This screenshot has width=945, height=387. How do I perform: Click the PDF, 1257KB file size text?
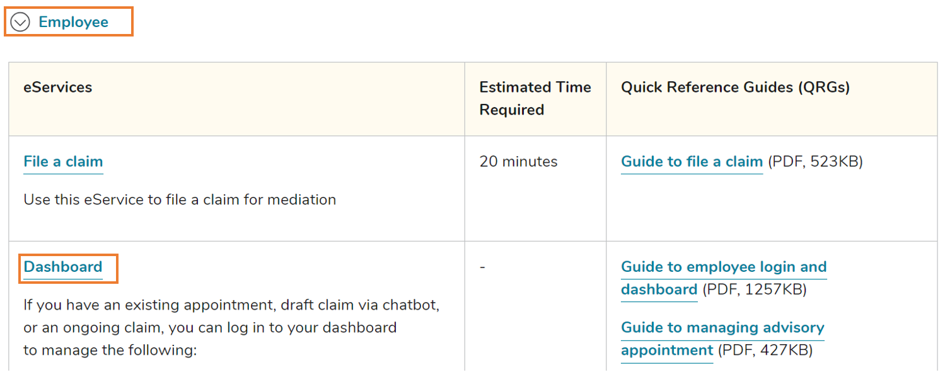pos(754,290)
